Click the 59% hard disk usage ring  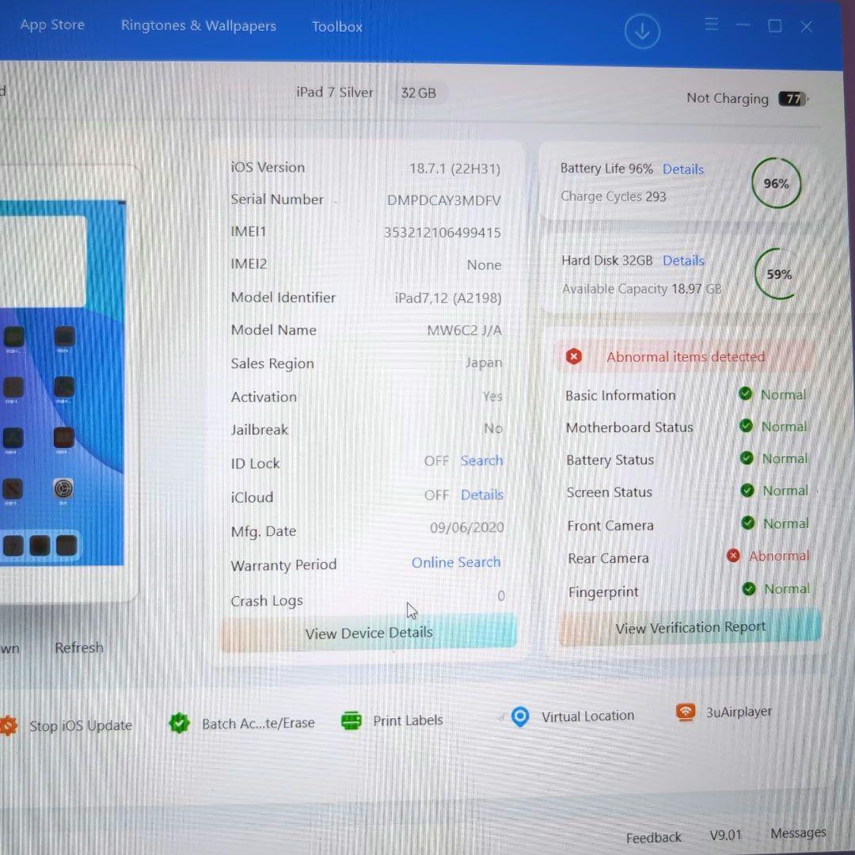click(x=779, y=274)
